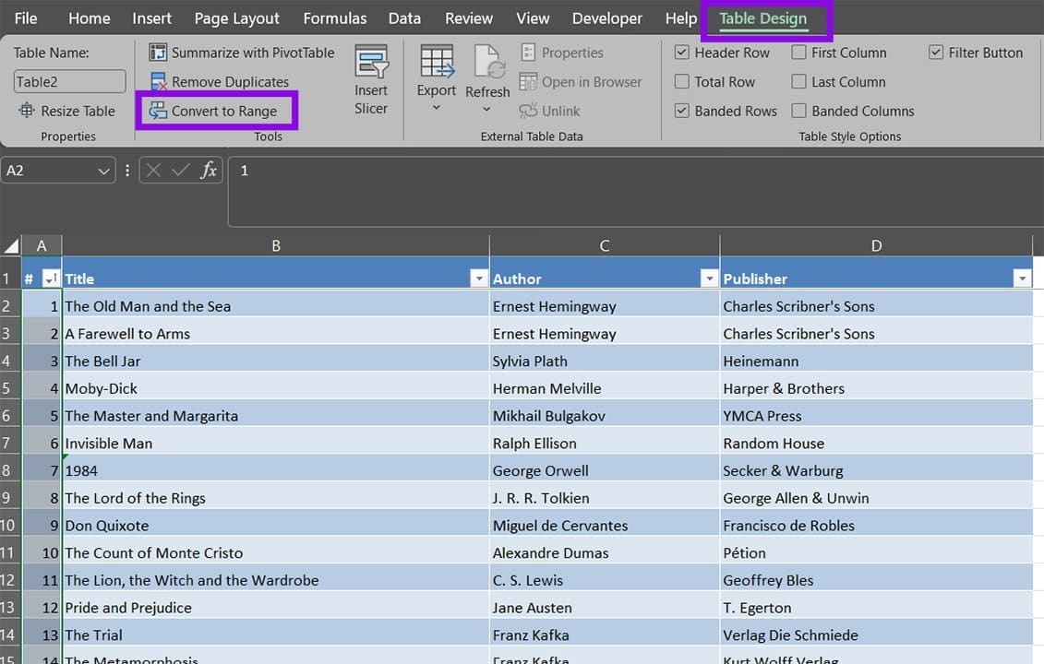Switch to the Home tab
Viewport: 1044px width, 664px height.
pos(90,18)
